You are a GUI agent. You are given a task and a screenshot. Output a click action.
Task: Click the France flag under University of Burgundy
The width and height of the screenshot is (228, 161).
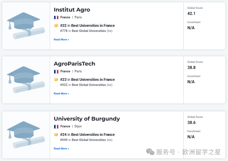pos(56,127)
